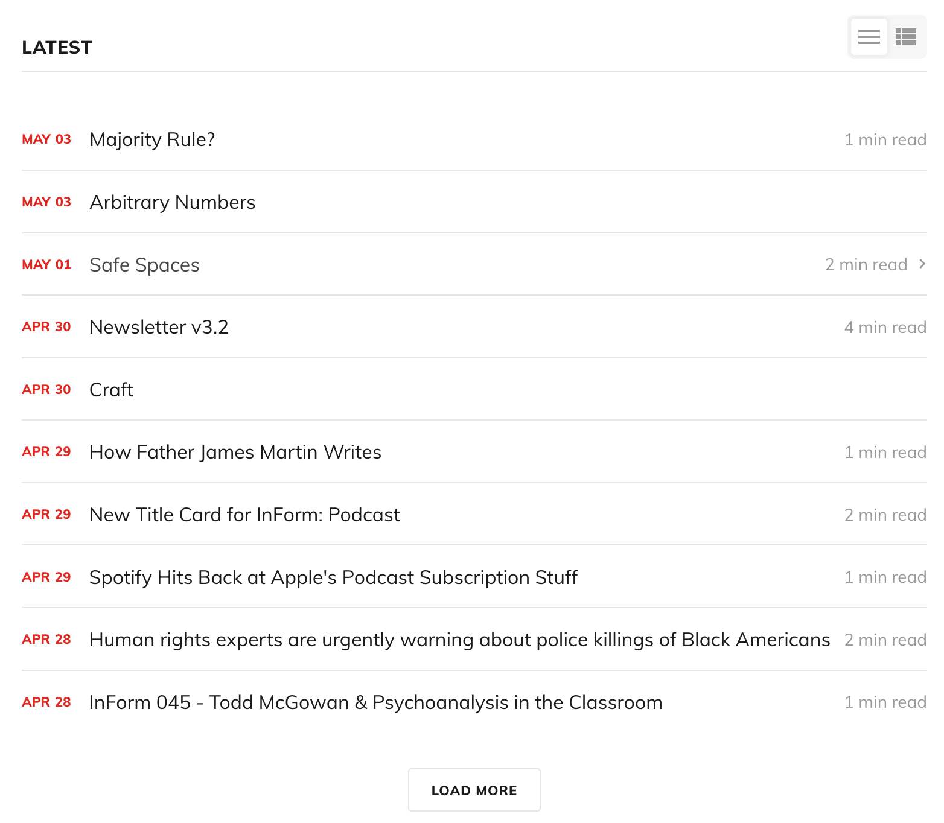The image size is (944, 823).
Task: Open the Newsletter v3.2 post
Action: [159, 327]
